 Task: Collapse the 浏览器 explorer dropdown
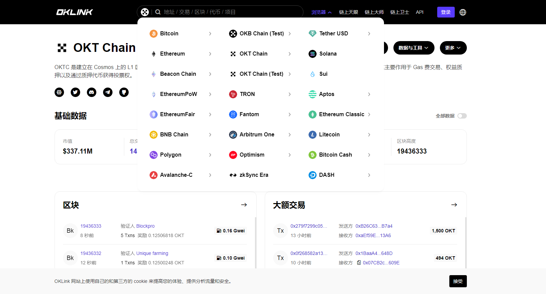pos(321,12)
